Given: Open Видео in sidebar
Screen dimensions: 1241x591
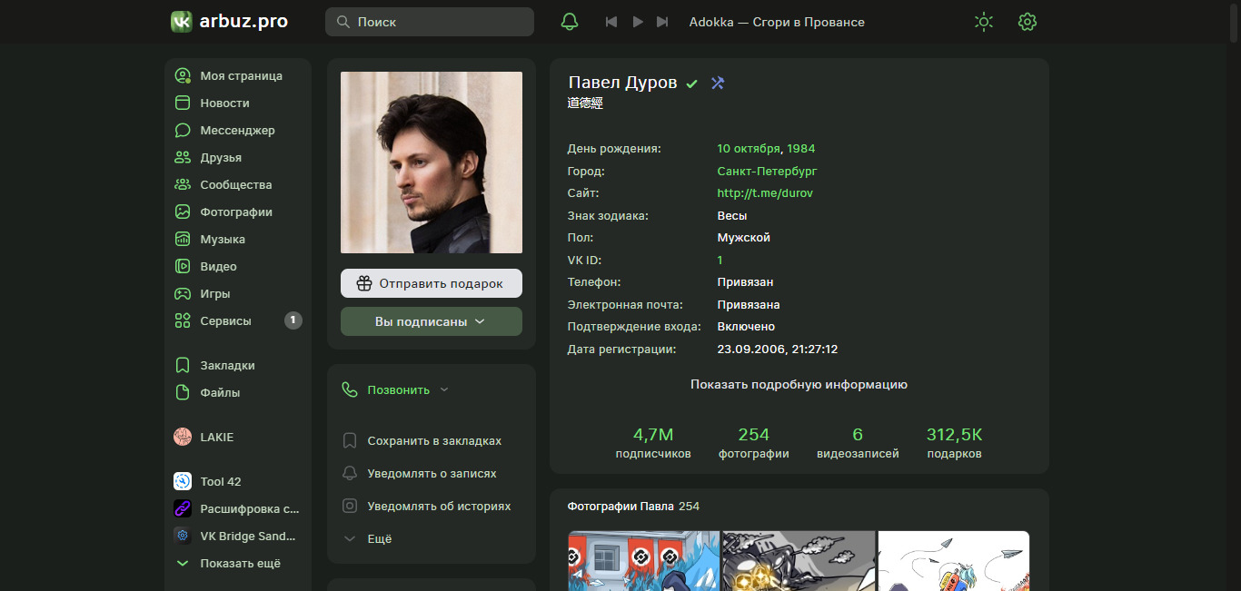Looking at the screenshot, I should (x=238, y=267).
